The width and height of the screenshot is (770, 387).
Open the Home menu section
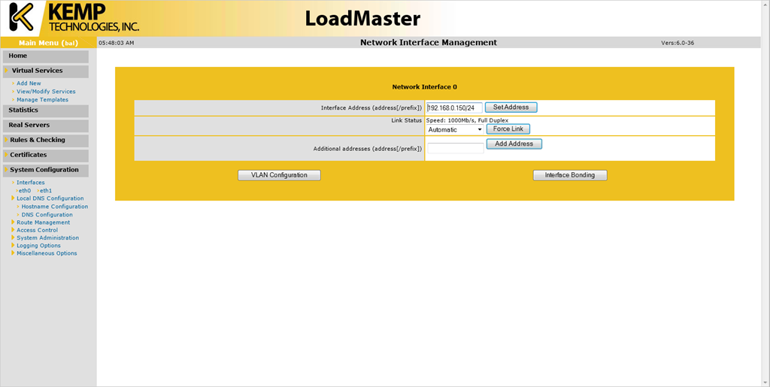click(46, 56)
